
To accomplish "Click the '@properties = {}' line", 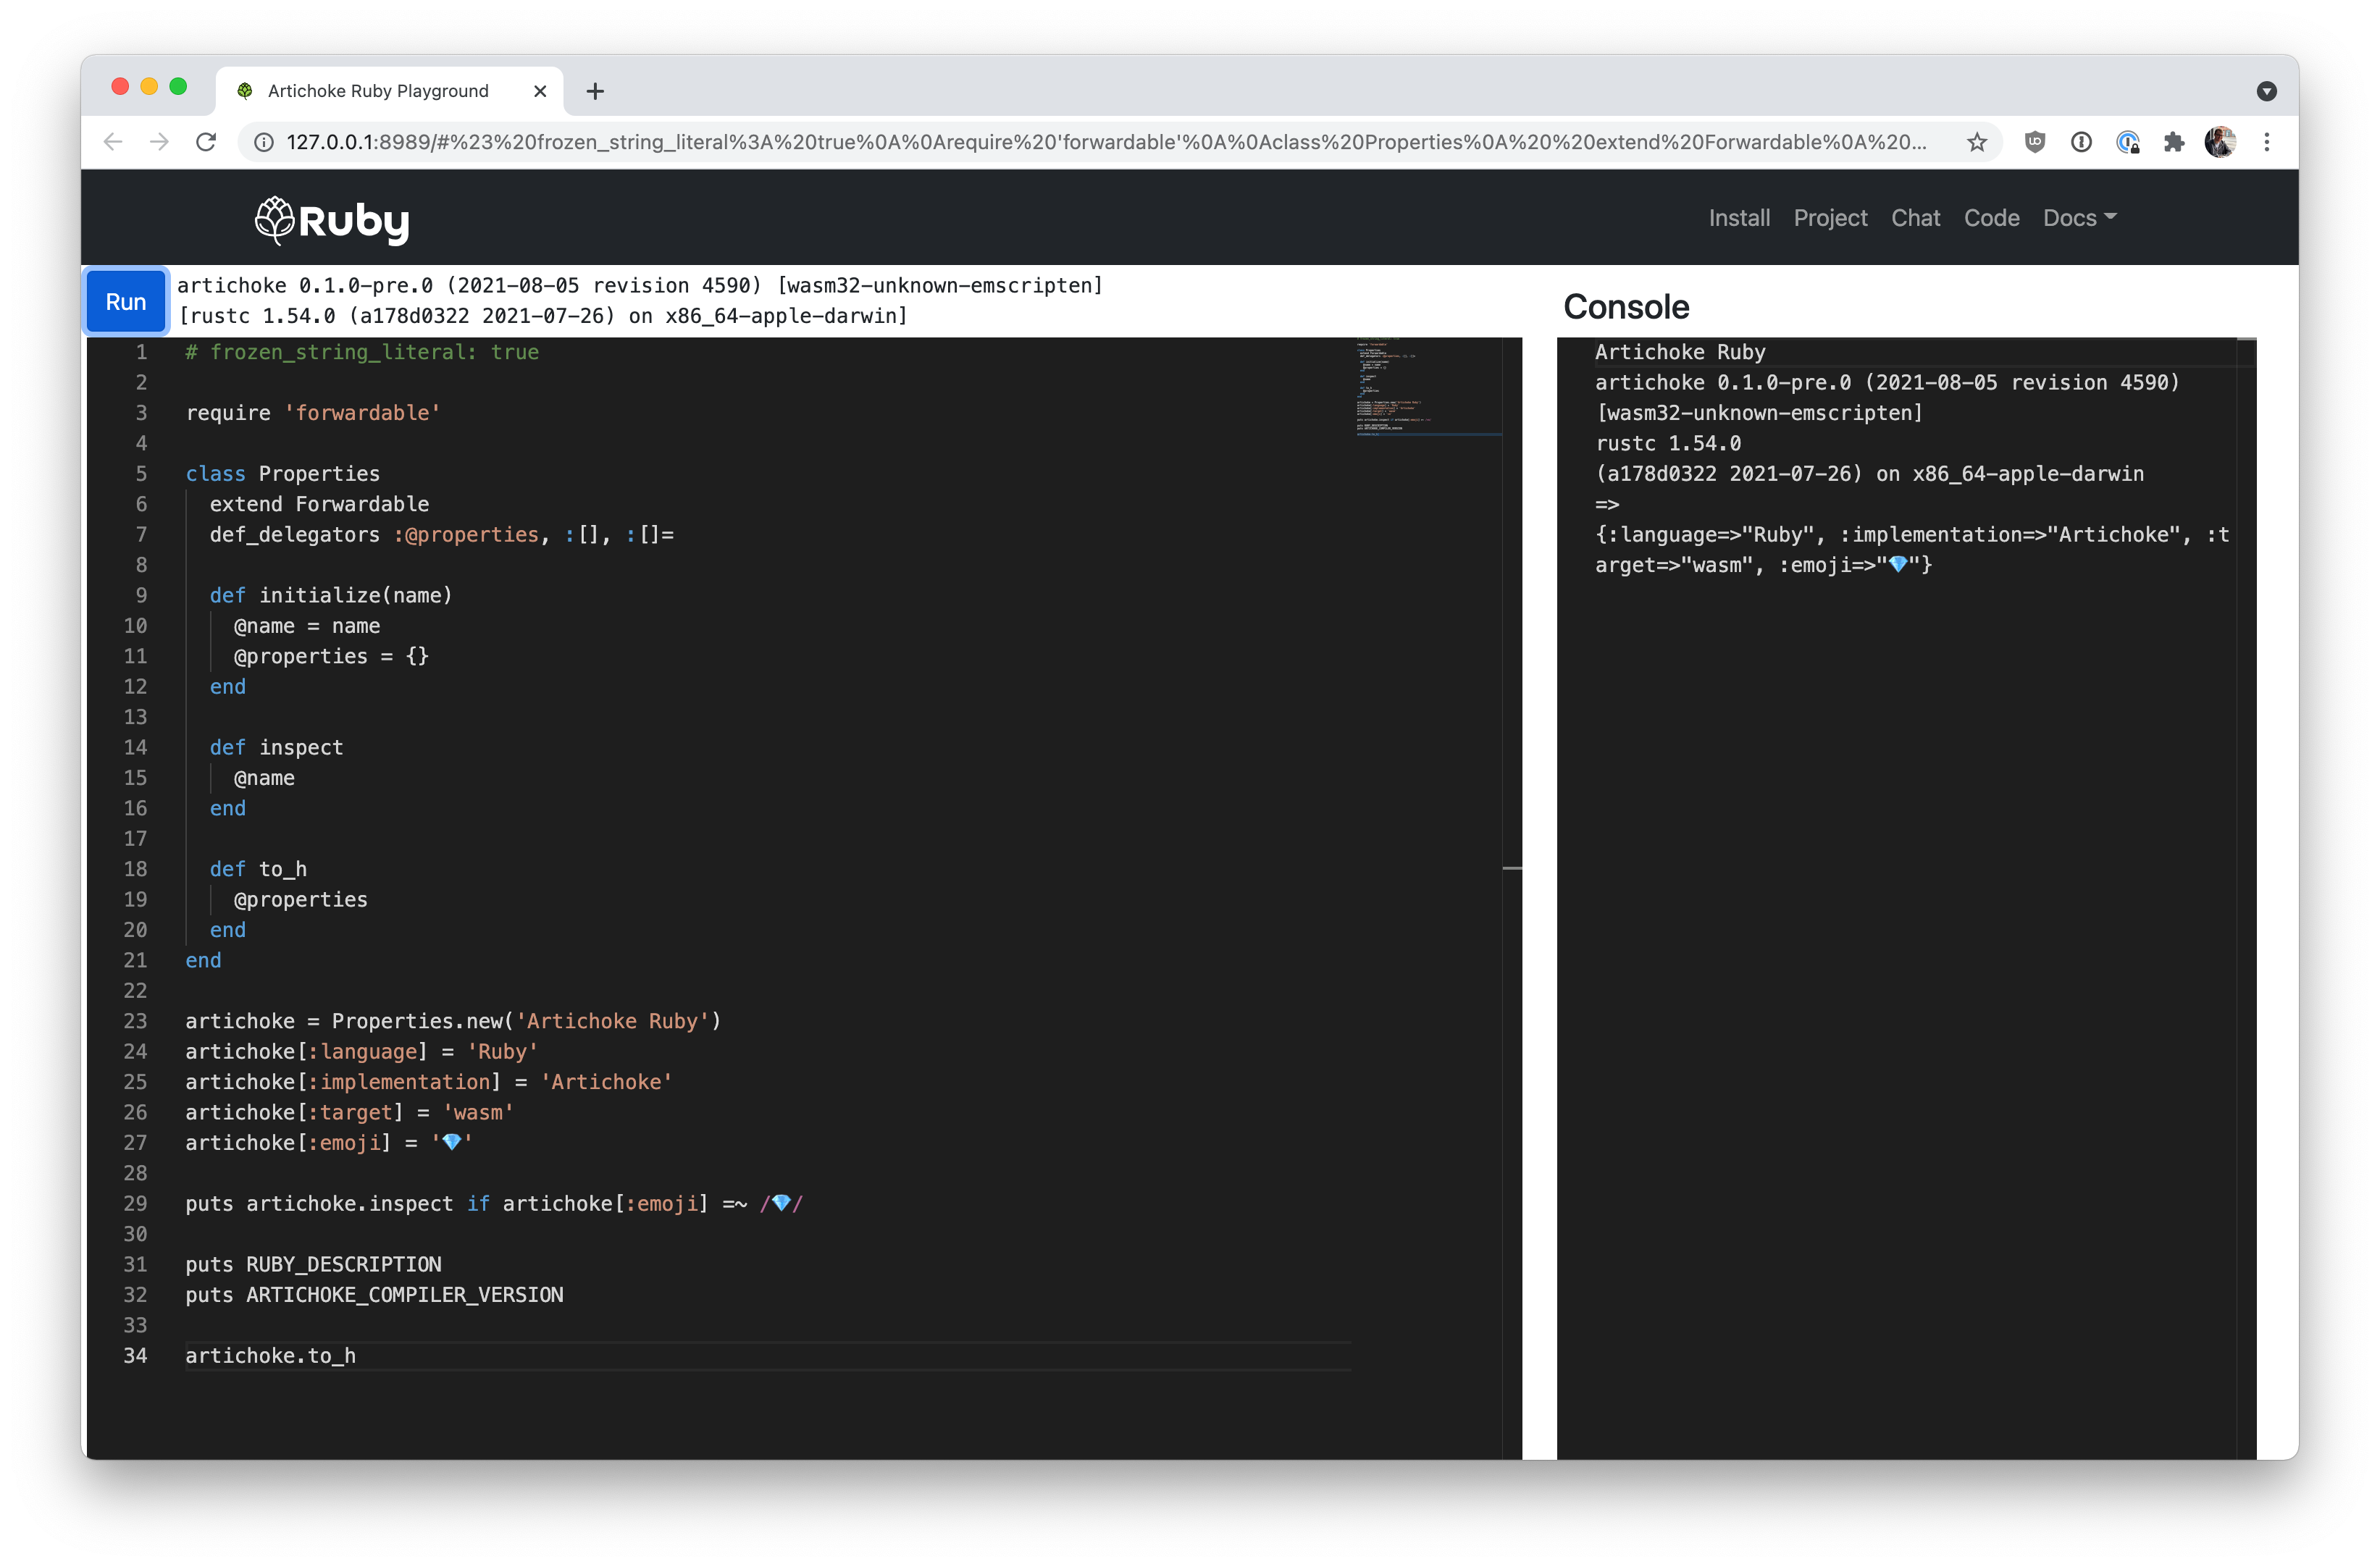I will [331, 656].
